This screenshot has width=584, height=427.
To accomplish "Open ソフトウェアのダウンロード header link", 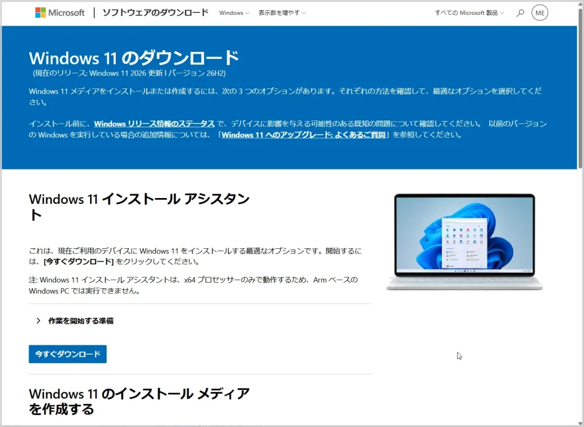I will (x=155, y=13).
